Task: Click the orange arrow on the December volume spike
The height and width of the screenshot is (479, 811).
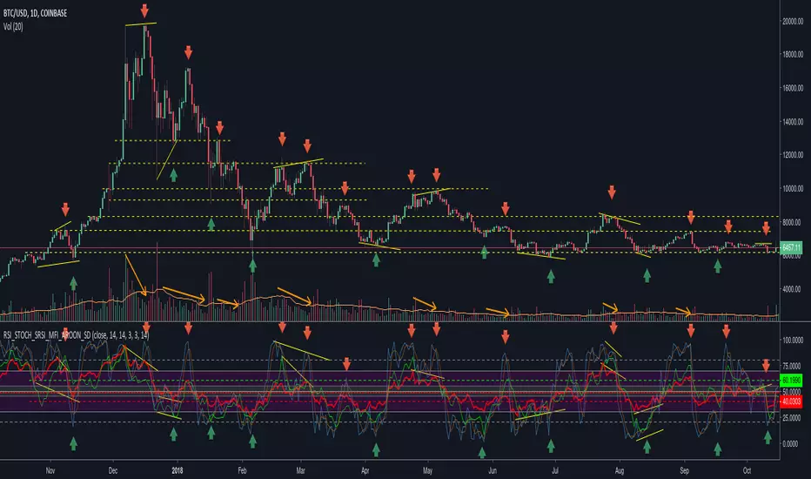Action: [x=136, y=275]
